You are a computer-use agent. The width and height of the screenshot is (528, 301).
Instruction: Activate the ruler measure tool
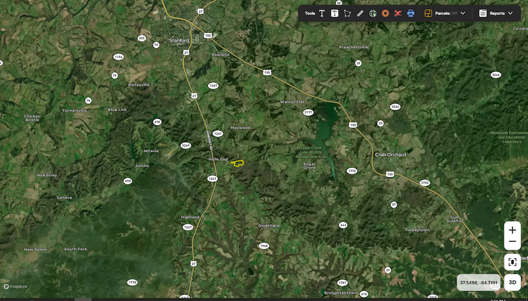[360, 13]
